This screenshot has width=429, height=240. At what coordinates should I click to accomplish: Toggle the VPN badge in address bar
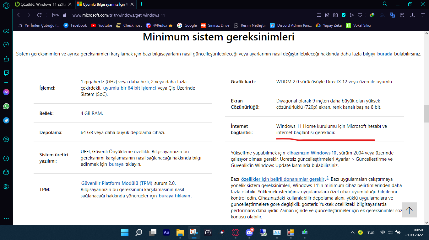click(x=56, y=15)
